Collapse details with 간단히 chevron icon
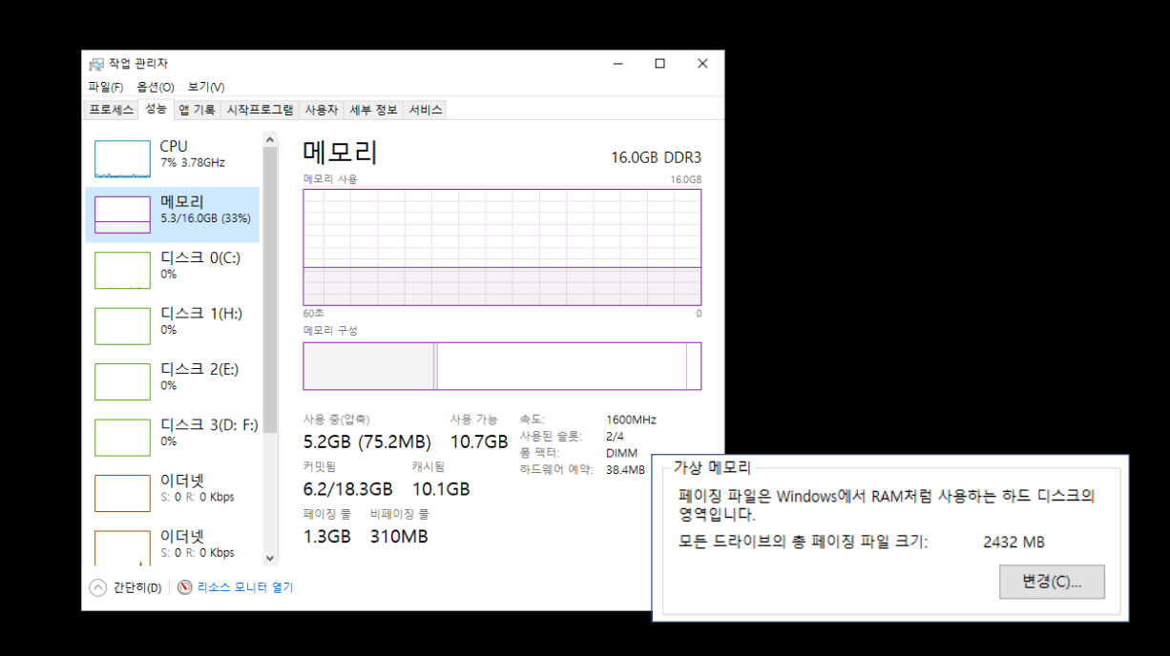This screenshot has width=1170, height=656. tap(98, 587)
